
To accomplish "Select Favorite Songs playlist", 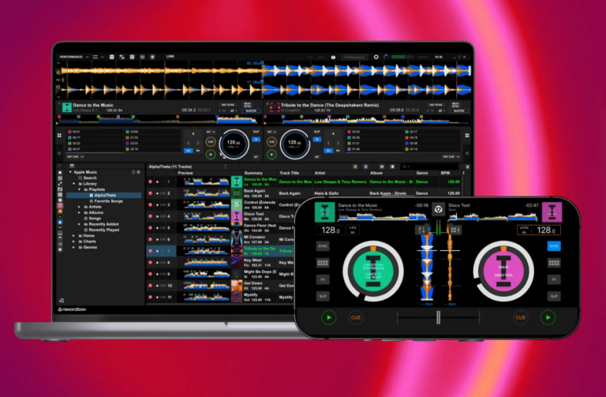I will point(109,201).
